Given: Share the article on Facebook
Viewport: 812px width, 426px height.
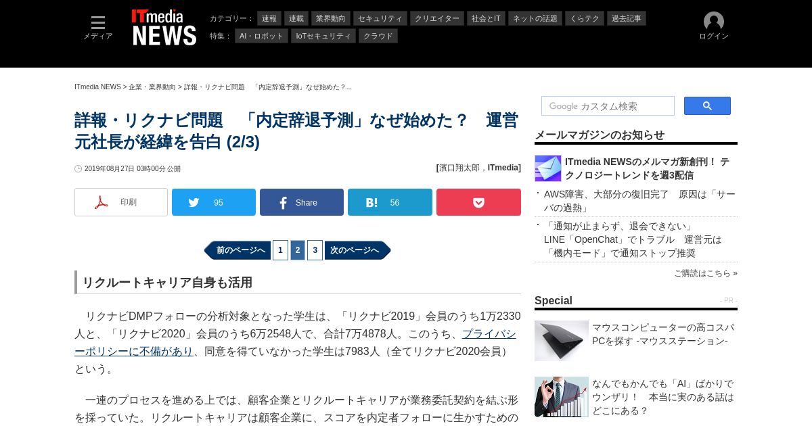Looking at the screenshot, I should coord(302,202).
